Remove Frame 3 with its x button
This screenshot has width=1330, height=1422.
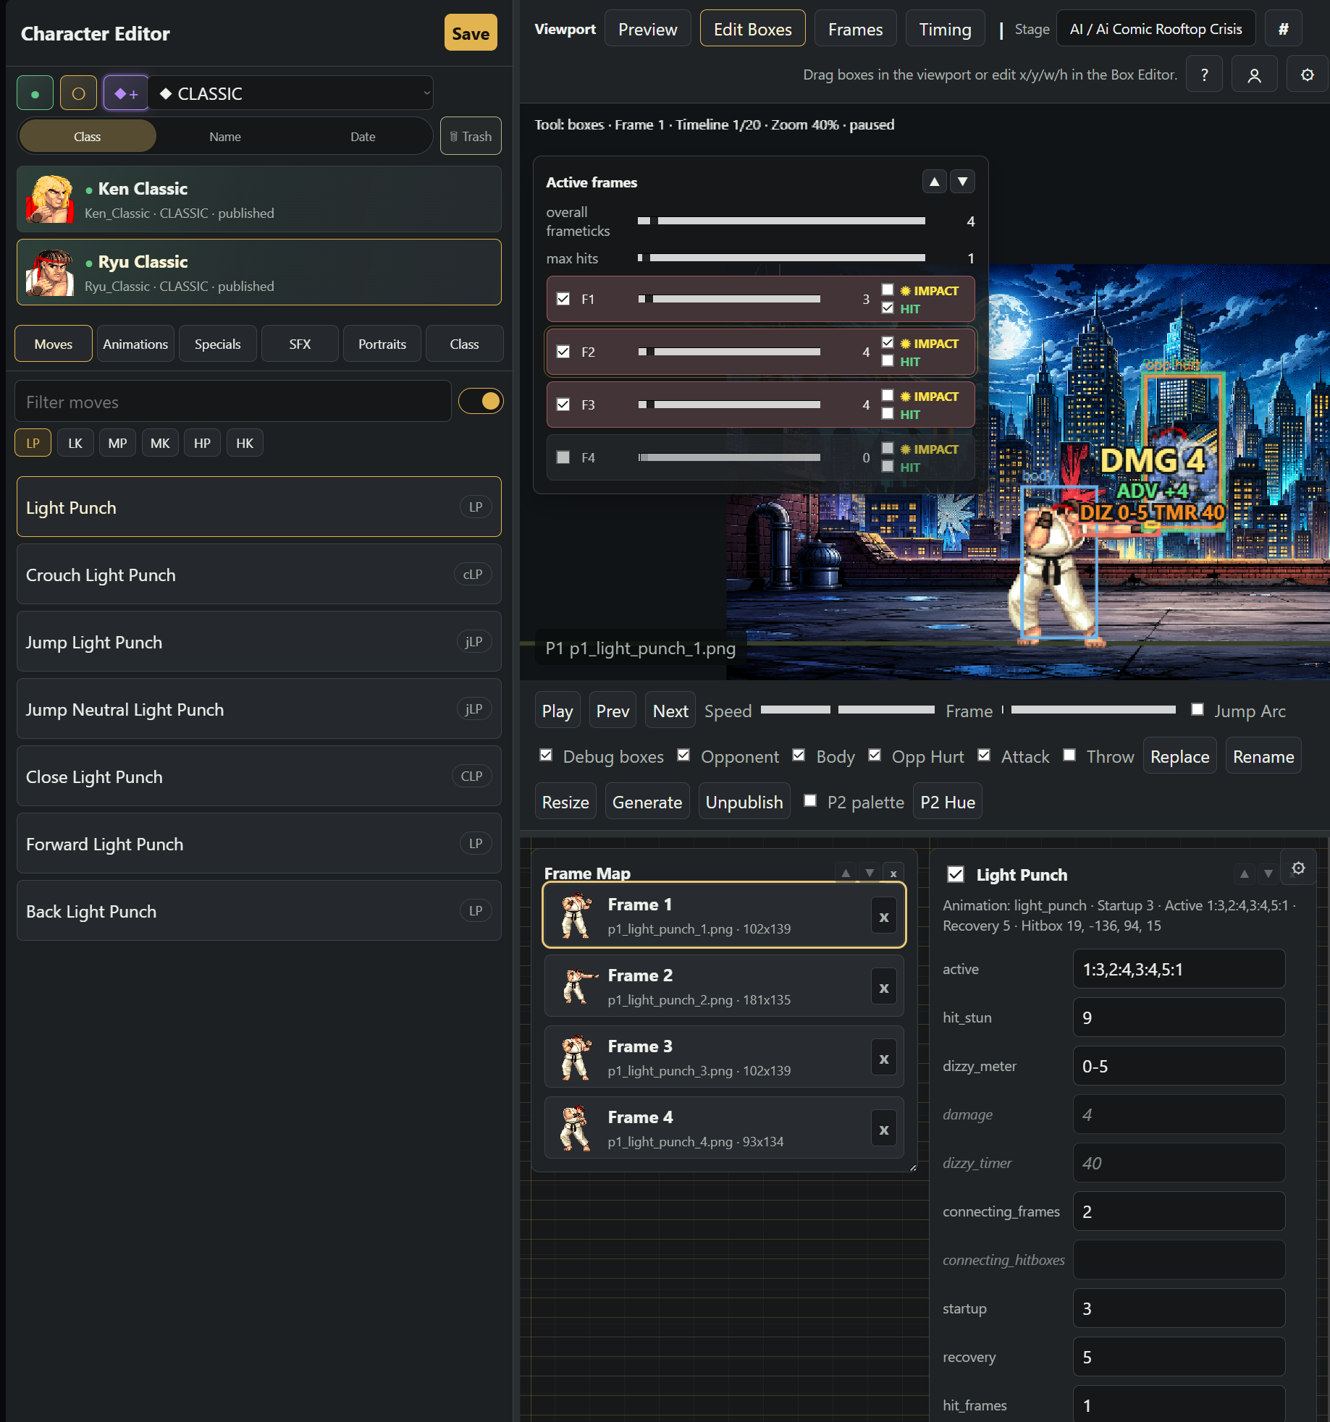pyautogui.click(x=883, y=1059)
